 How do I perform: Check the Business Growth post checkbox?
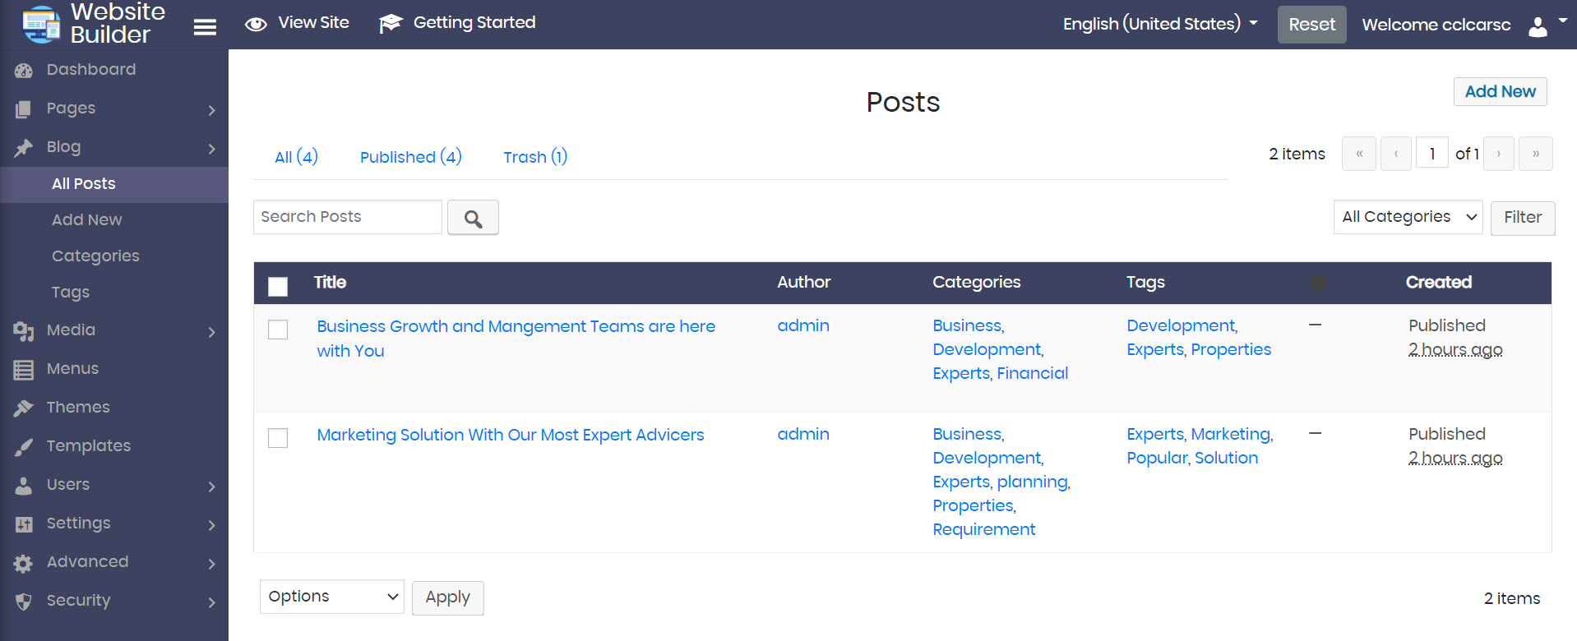pyautogui.click(x=278, y=330)
